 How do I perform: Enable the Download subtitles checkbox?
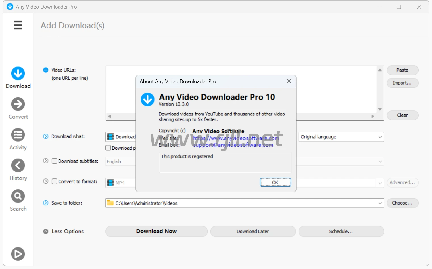(55, 161)
